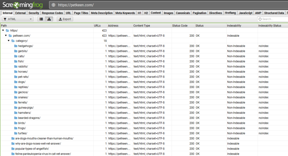Select the hamsters/ folder icon
This screenshot has height=156, width=288.
16,113
